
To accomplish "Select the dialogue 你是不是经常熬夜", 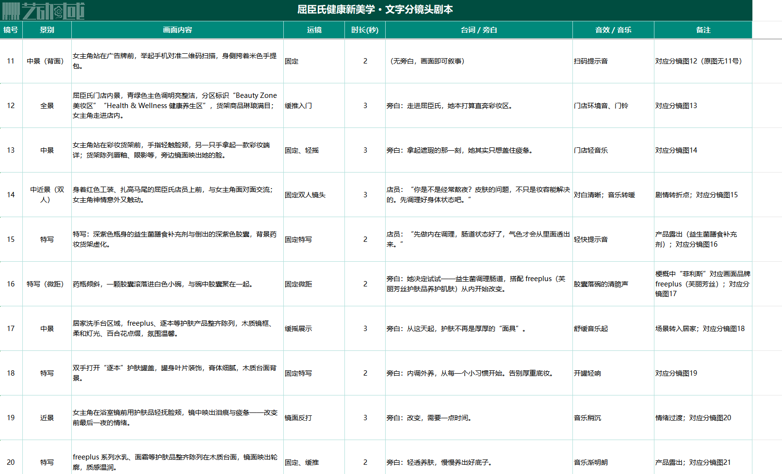I will pyautogui.click(x=478, y=195).
